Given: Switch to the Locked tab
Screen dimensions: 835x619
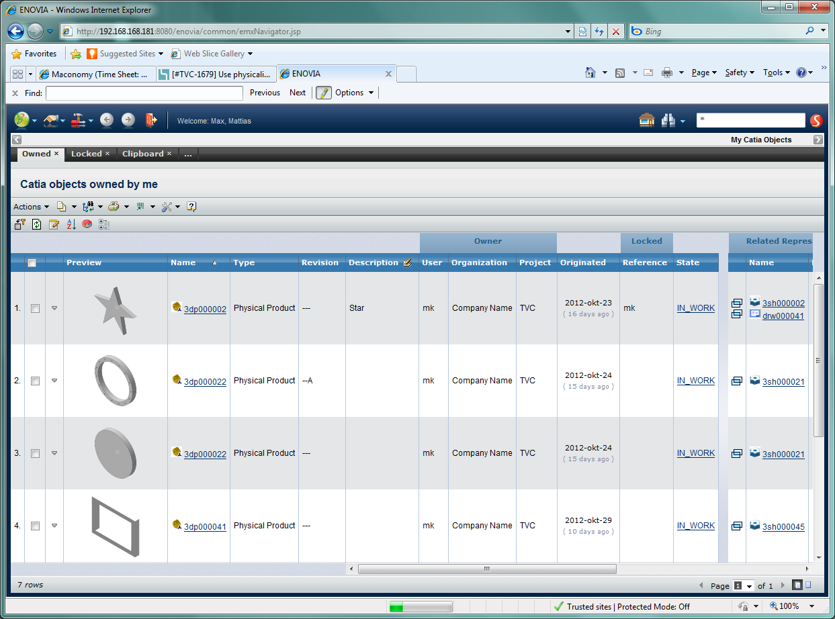Looking at the screenshot, I should coord(86,154).
